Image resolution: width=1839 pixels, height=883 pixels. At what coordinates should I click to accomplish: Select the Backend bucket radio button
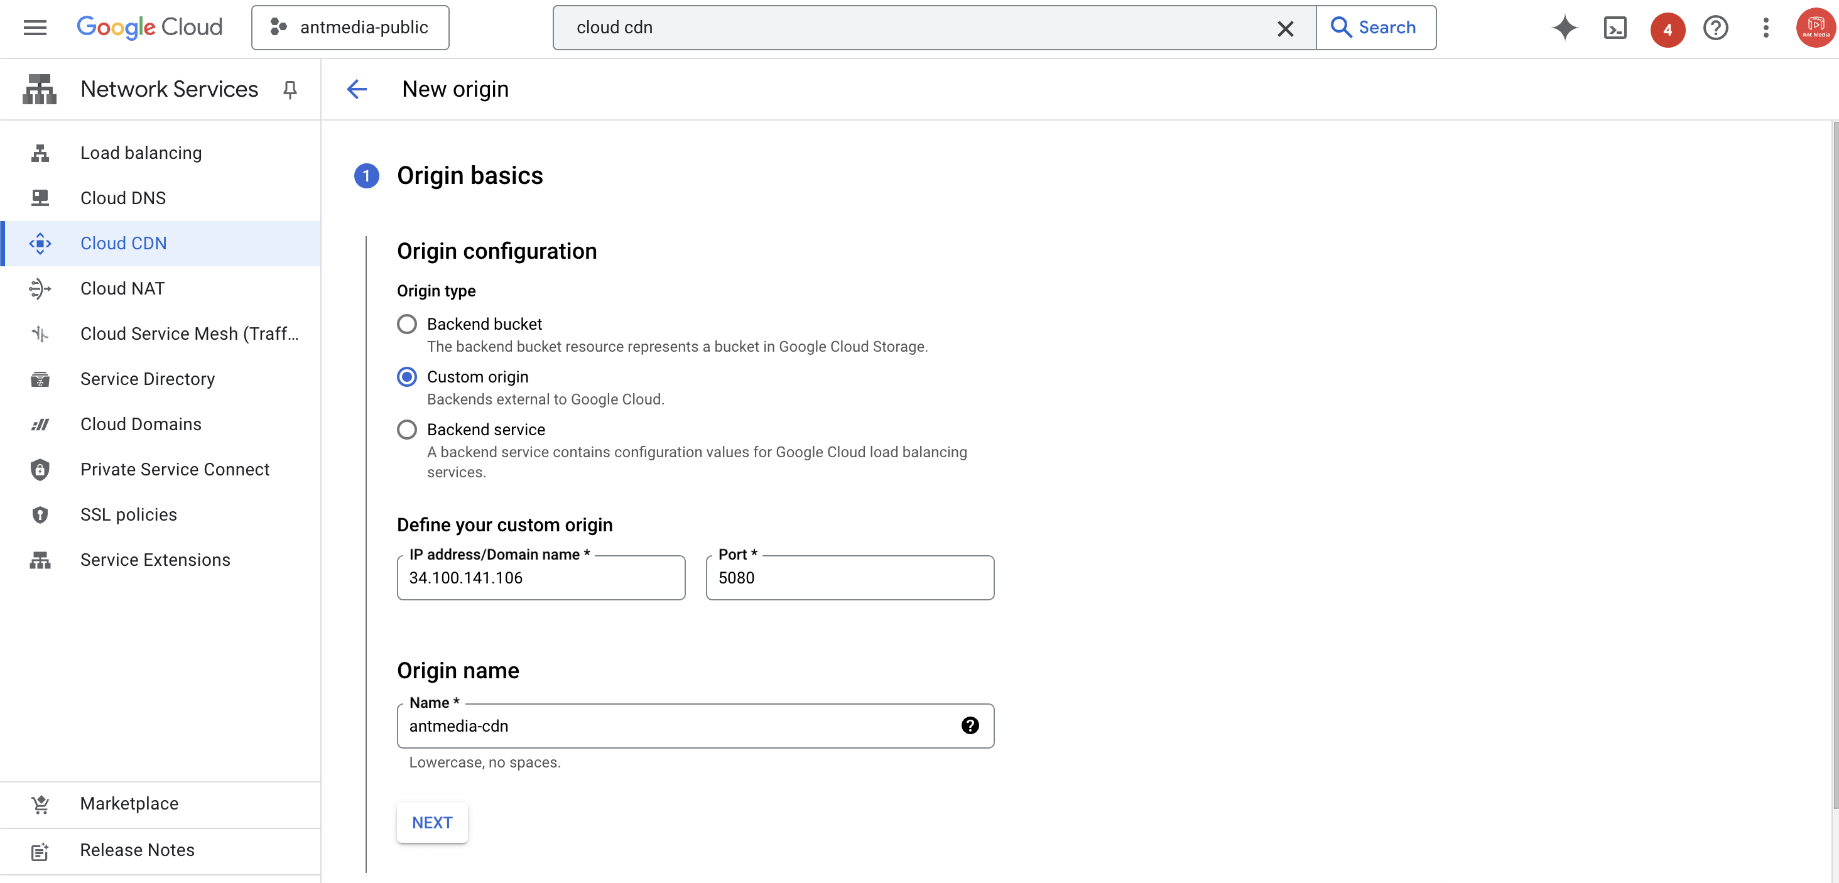point(407,324)
